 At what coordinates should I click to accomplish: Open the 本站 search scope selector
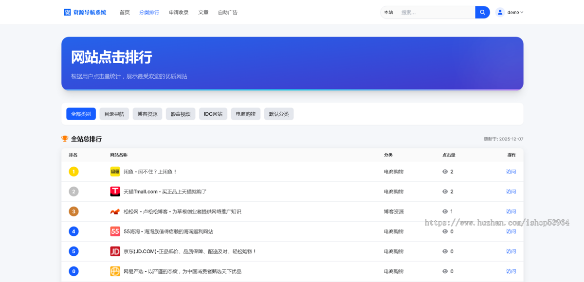click(388, 12)
